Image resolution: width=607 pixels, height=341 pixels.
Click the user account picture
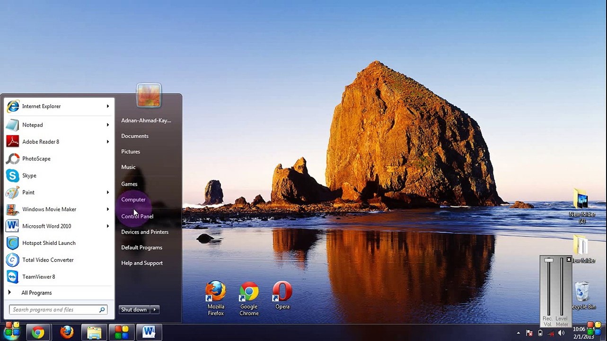pyautogui.click(x=149, y=95)
